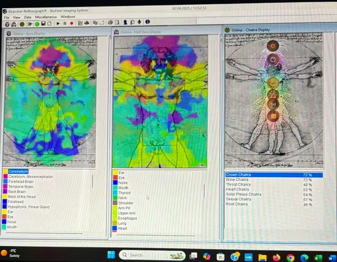Viewport: 337px width, 262px height.
Task: Click the Aura Display list vertical scrollbar
Action: pos(93,181)
